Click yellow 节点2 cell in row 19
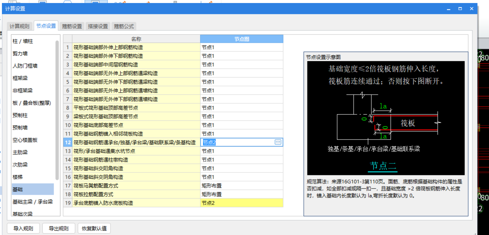The height and width of the screenshot is (235, 489). [242, 203]
